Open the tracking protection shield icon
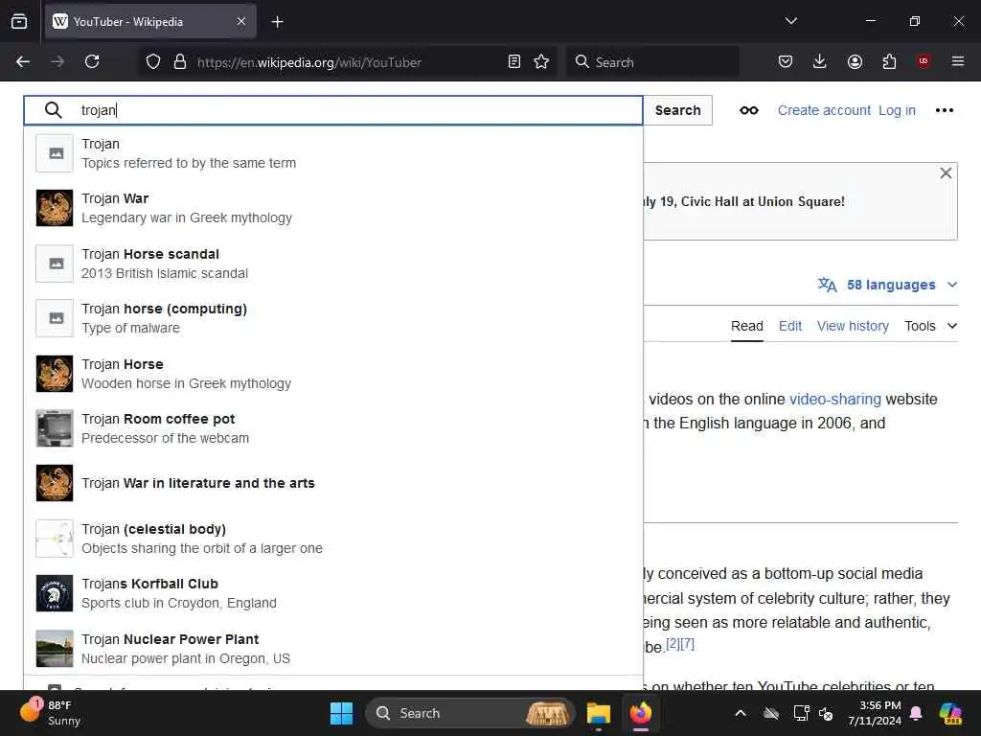This screenshot has width=981, height=736. tap(153, 61)
